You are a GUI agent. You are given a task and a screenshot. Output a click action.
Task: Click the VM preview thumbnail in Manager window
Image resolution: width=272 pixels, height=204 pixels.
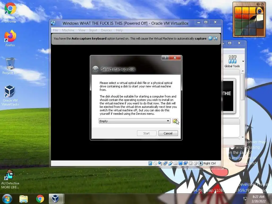point(228,96)
